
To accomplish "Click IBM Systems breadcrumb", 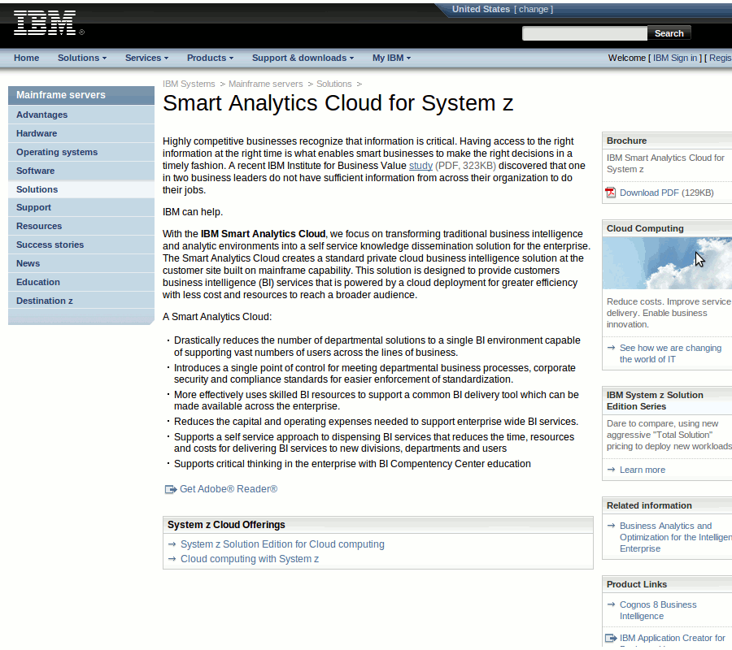I will (189, 84).
